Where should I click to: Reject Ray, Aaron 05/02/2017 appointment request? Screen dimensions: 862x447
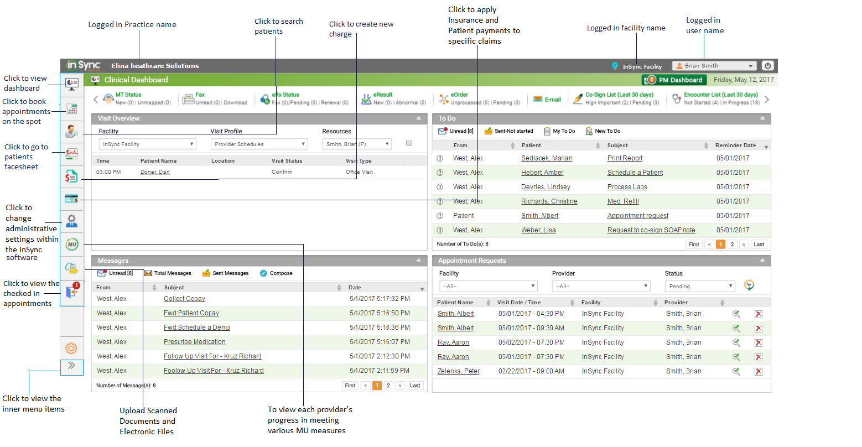pos(759,343)
